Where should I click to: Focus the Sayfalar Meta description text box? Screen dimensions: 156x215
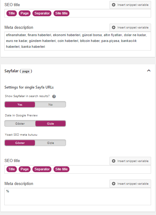[x=78, y=197]
